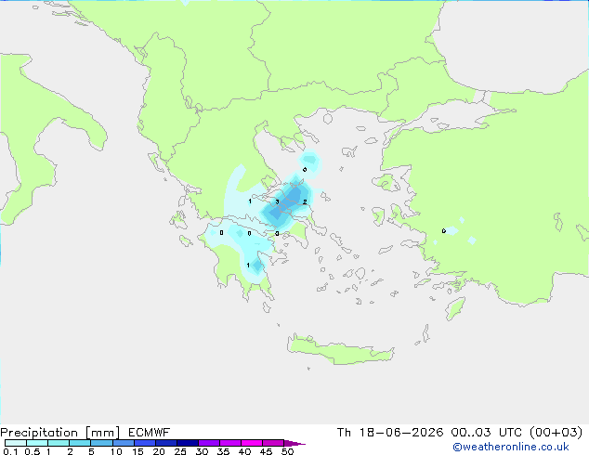Click the legend label '0.5'

[33, 451]
